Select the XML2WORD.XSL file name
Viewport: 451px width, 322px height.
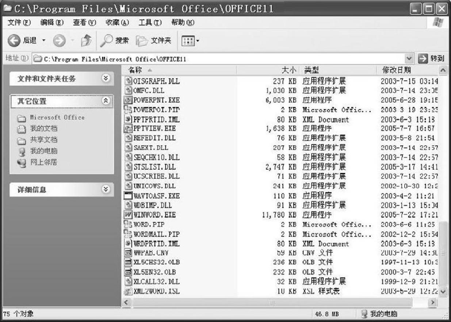click(157, 291)
